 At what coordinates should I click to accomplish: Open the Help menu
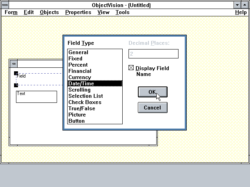pyautogui.click(x=241, y=12)
